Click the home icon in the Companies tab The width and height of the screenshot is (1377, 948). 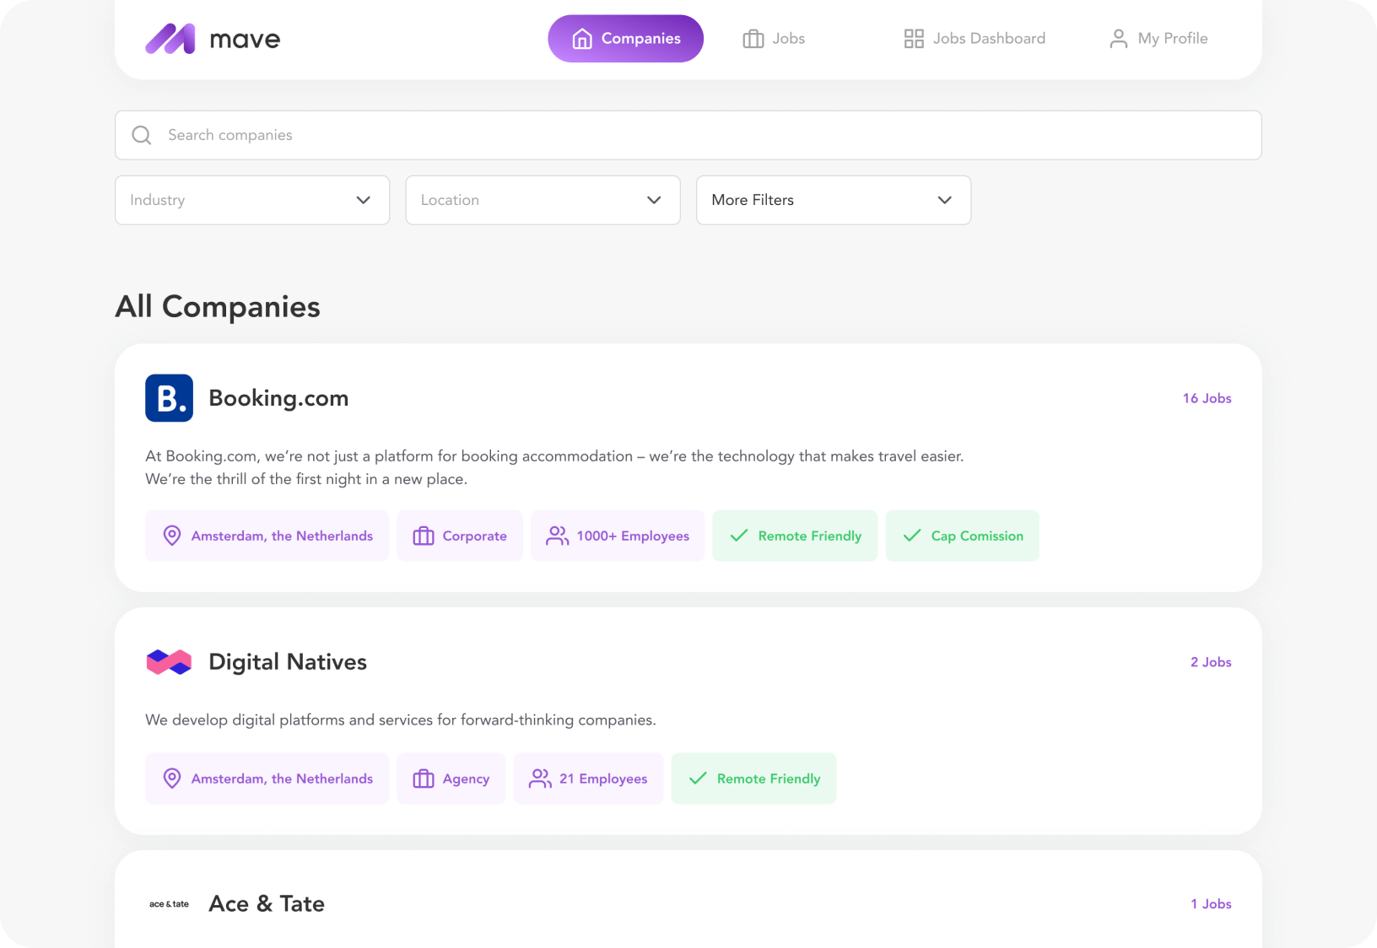click(x=582, y=39)
